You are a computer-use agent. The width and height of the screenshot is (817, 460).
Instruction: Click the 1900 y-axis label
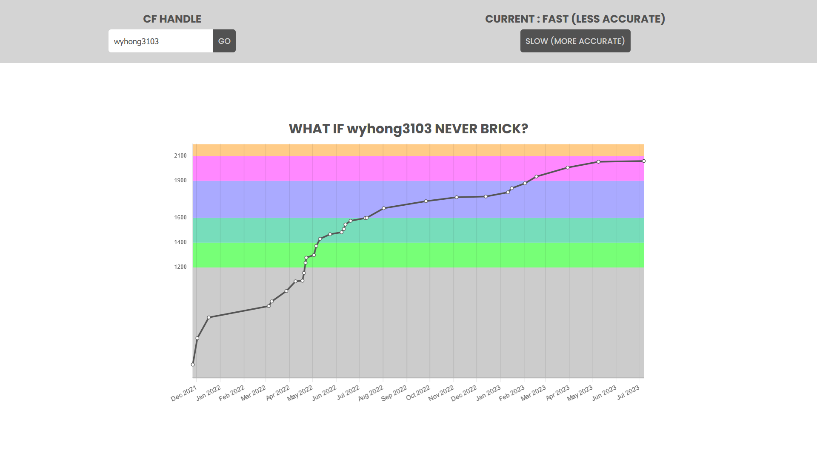pos(180,181)
